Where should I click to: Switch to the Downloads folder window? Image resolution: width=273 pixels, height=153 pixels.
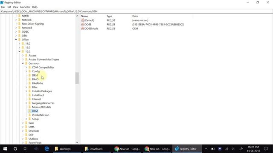[96, 149]
